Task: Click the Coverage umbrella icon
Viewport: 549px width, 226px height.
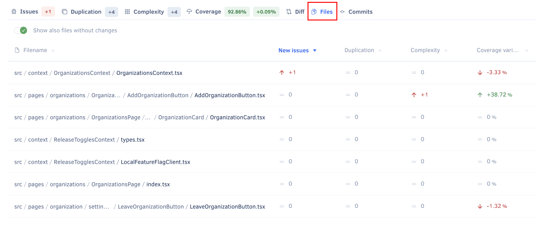Action: point(189,12)
